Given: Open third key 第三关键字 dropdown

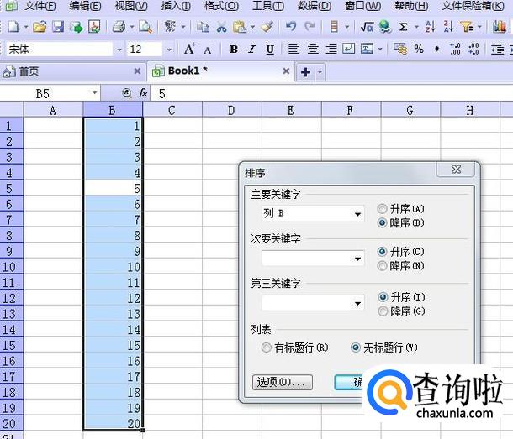Looking at the screenshot, I should [357, 304].
